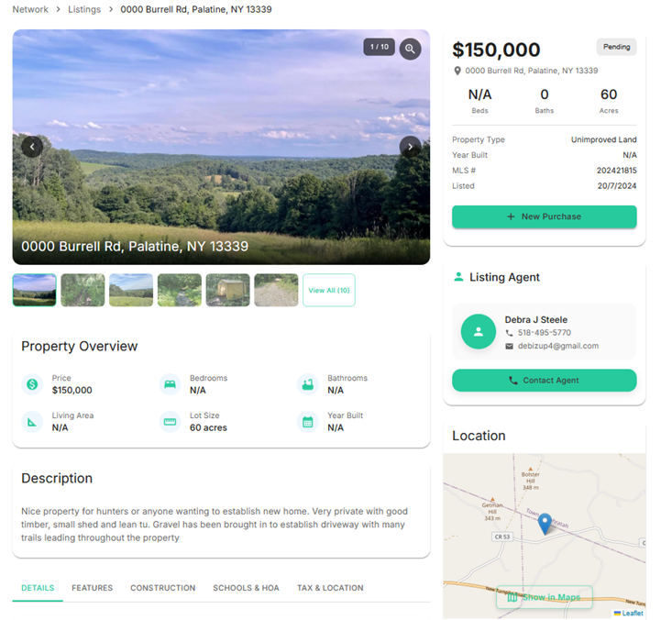
Task: Click the price dollar icon in overview
Action: click(x=32, y=384)
